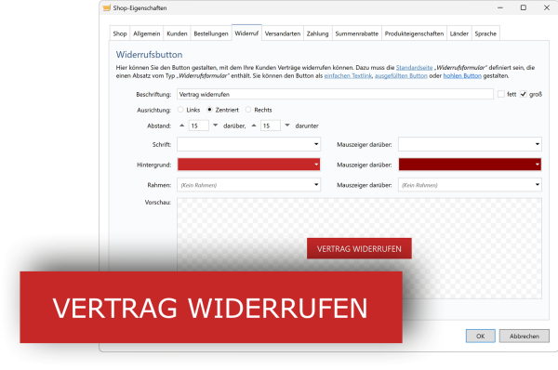The width and height of the screenshot is (558, 370).
Task: Click the darüber spacing number field
Action: [199, 126]
